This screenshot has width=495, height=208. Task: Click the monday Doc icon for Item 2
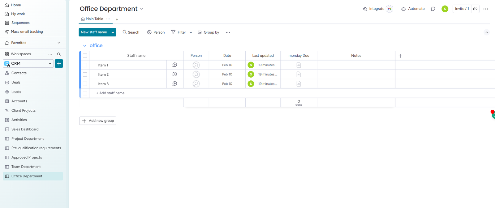(x=299, y=74)
